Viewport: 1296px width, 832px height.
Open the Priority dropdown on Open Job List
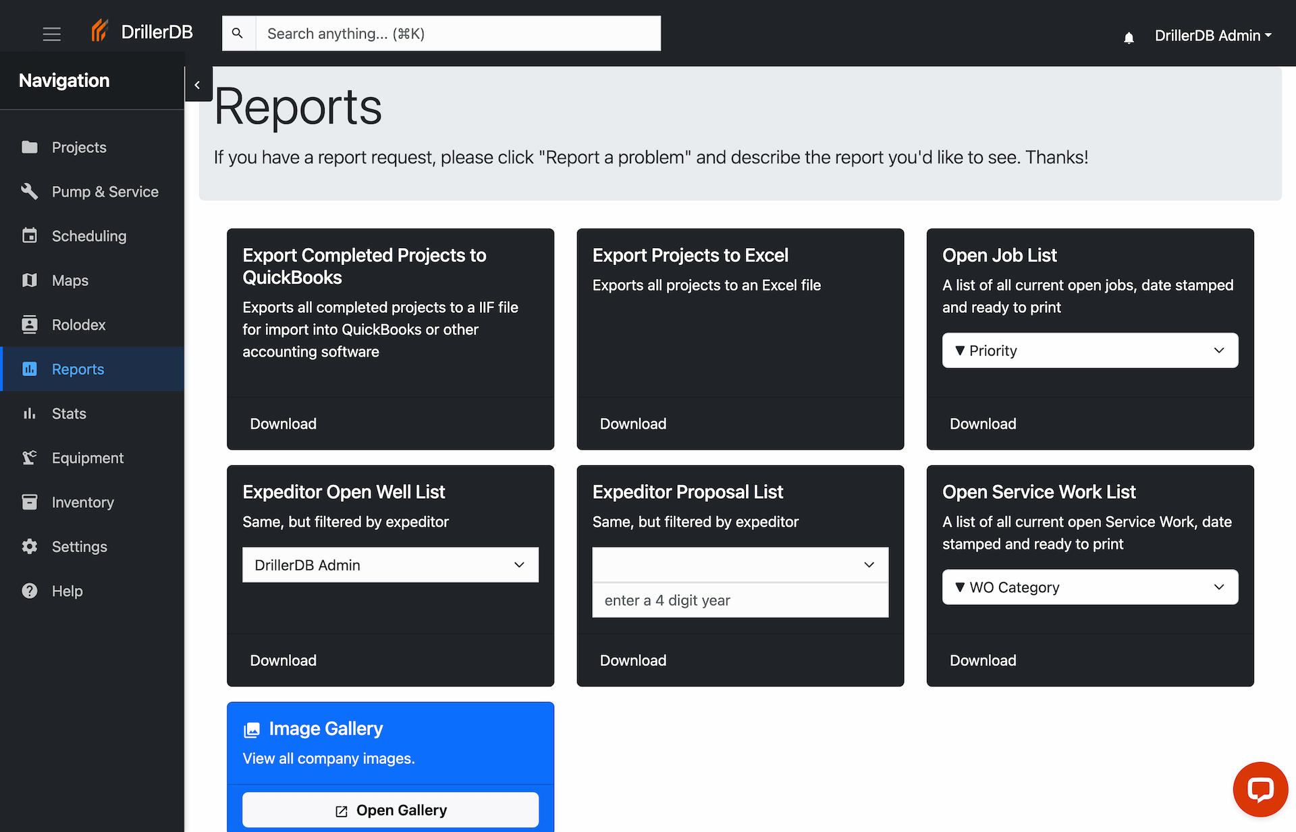1089,351
